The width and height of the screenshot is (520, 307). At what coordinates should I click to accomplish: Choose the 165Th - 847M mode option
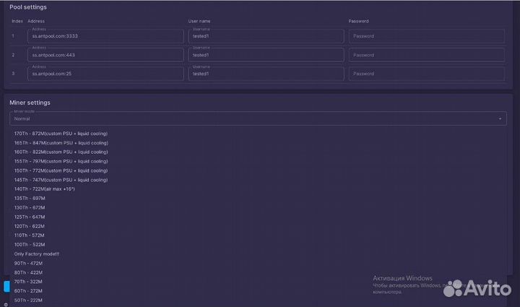61,143
